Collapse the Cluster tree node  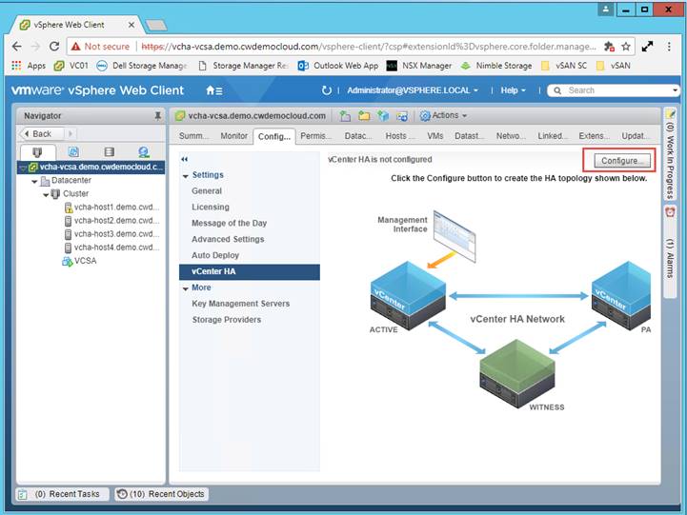coord(46,195)
